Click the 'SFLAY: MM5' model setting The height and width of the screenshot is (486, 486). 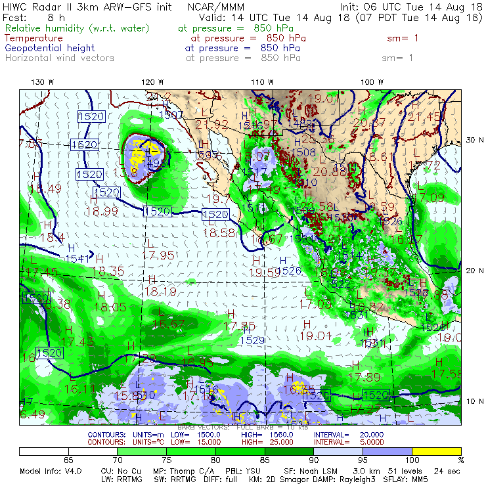point(405,479)
